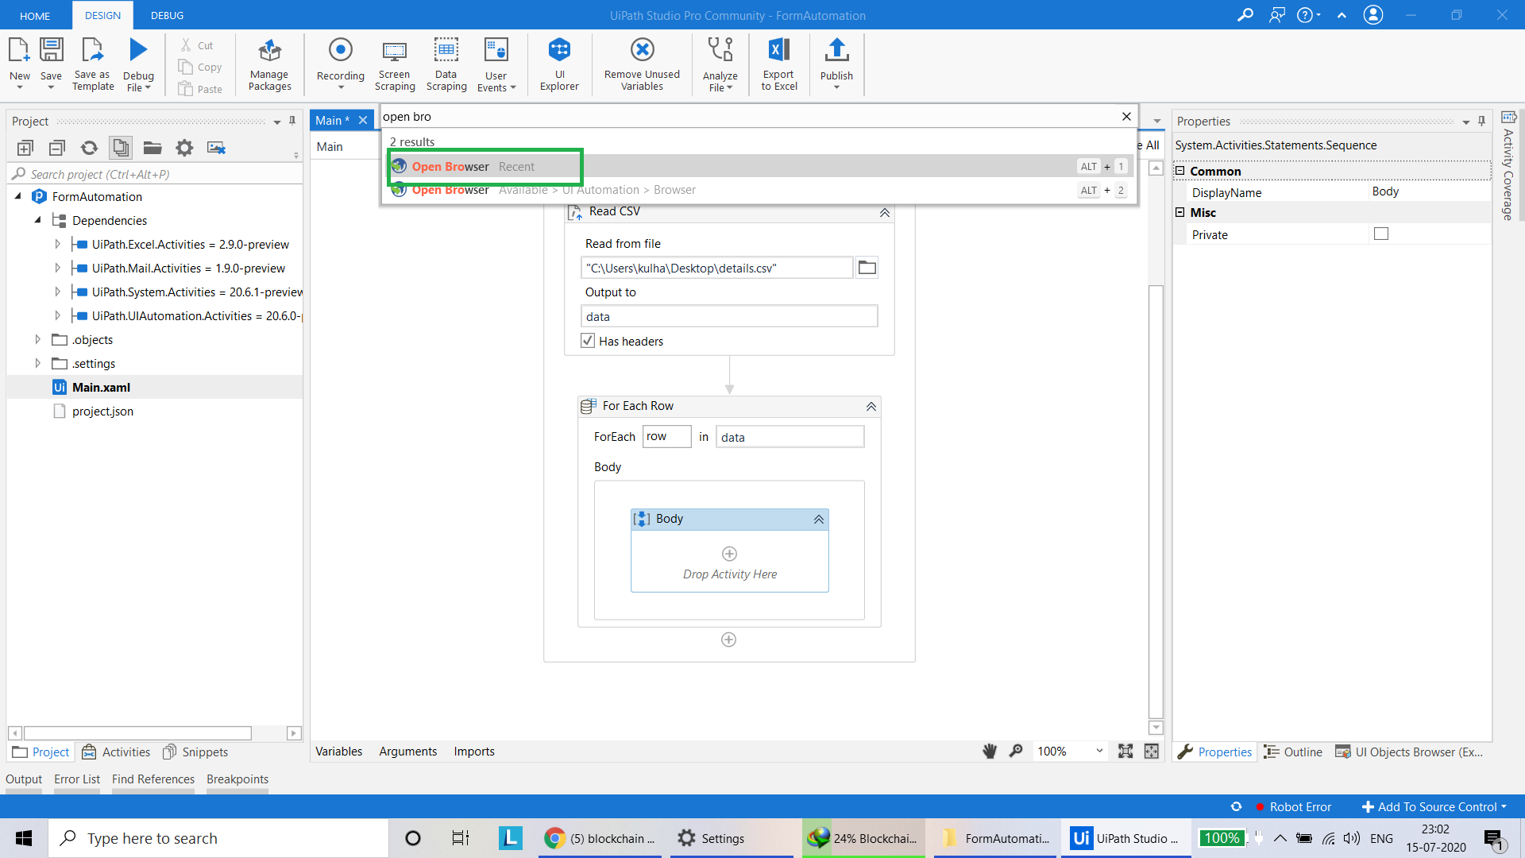Collapse the For Each Row activity

pyautogui.click(x=871, y=407)
